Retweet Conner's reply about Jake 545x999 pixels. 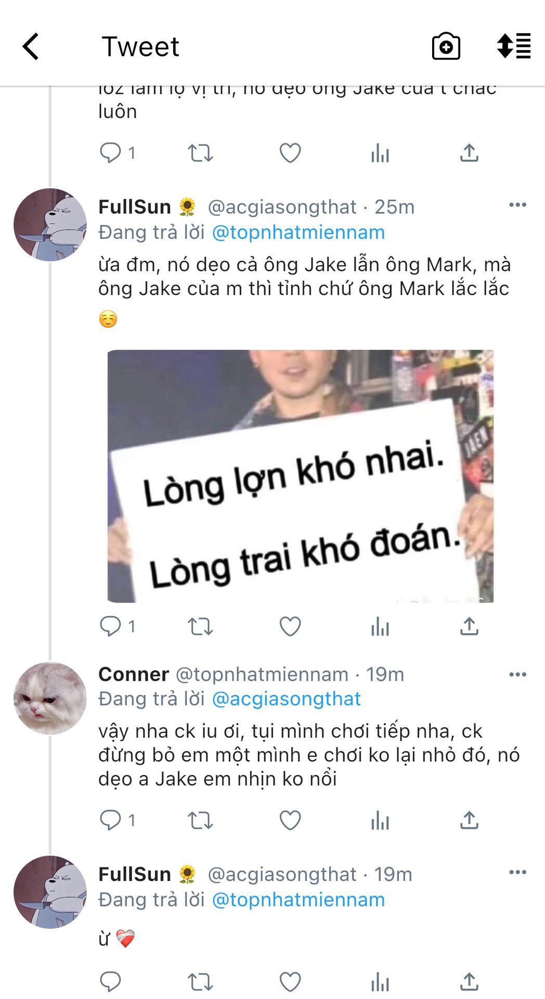coord(200,821)
